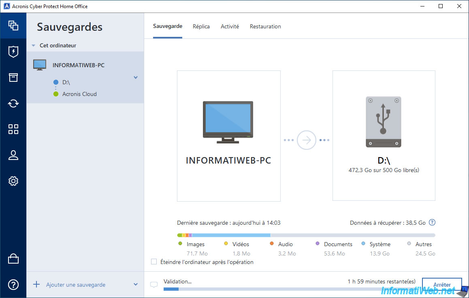Click the 53,6 Mo Documents value

(335, 253)
